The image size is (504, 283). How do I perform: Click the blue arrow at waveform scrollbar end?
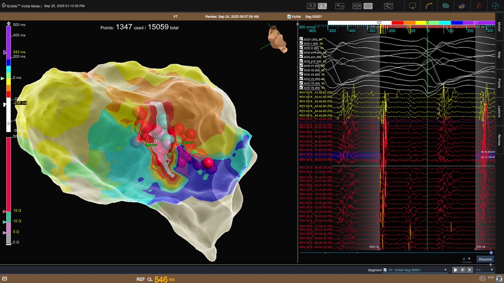[491, 253]
